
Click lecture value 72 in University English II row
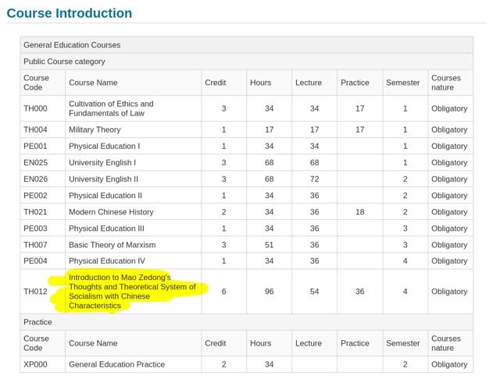tap(314, 179)
